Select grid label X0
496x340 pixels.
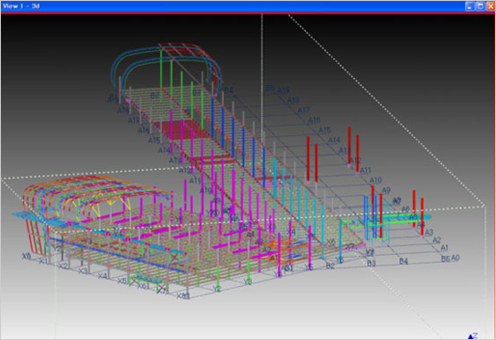(27, 256)
